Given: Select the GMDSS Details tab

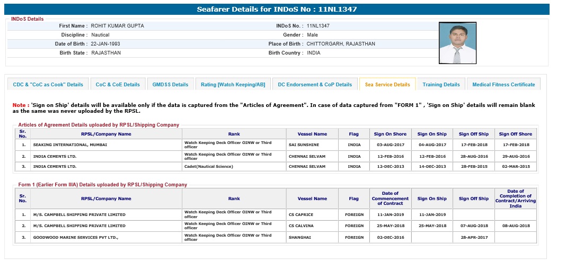Looking at the screenshot, I should 170,84.
